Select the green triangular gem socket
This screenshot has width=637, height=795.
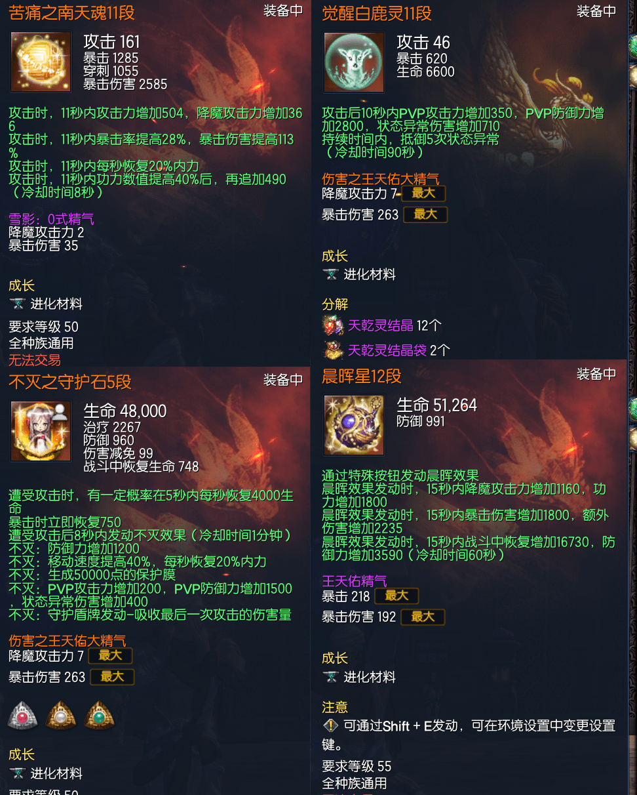tap(99, 715)
